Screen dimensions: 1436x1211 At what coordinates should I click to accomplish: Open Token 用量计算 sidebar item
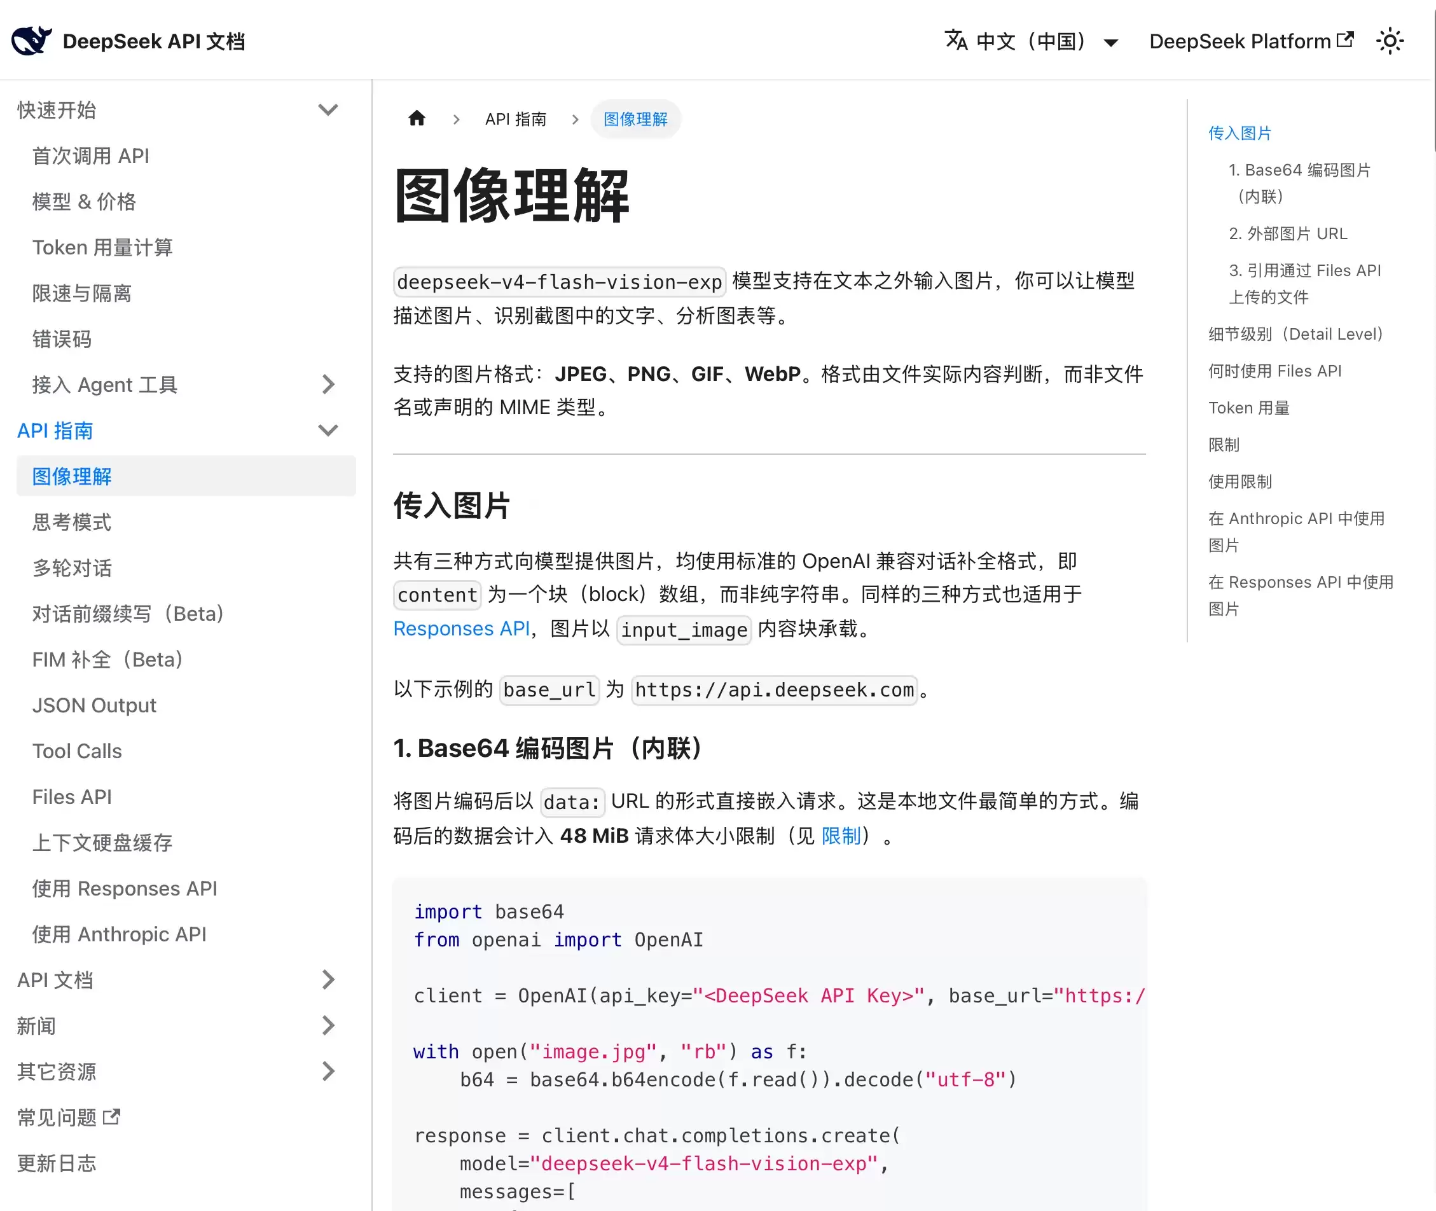102,247
